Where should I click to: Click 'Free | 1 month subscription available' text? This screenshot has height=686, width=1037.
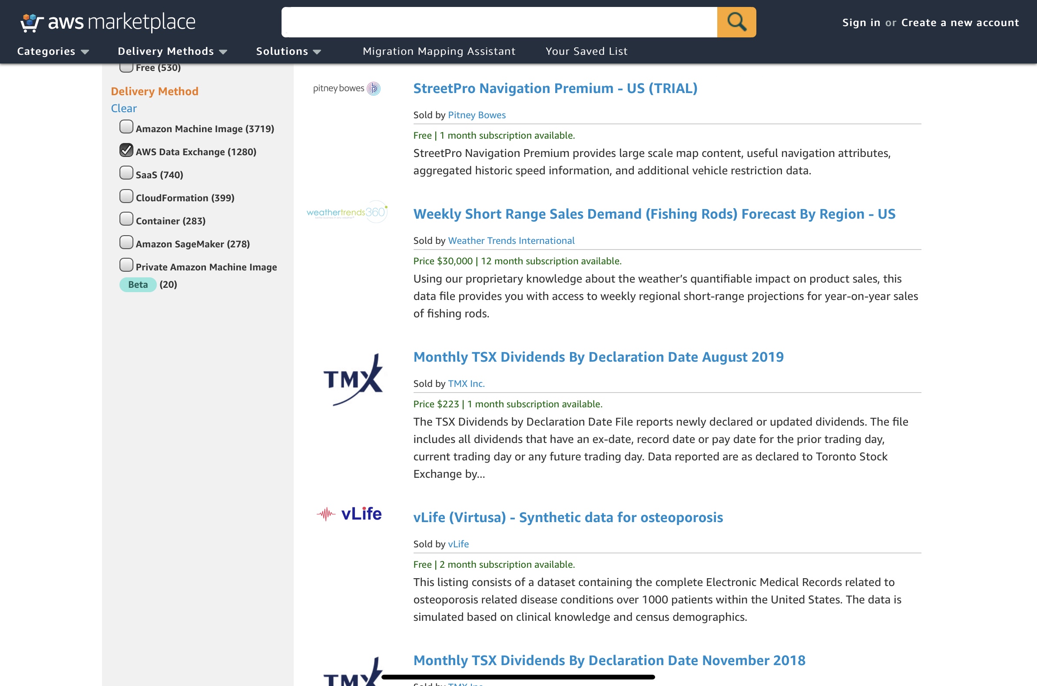pos(494,136)
